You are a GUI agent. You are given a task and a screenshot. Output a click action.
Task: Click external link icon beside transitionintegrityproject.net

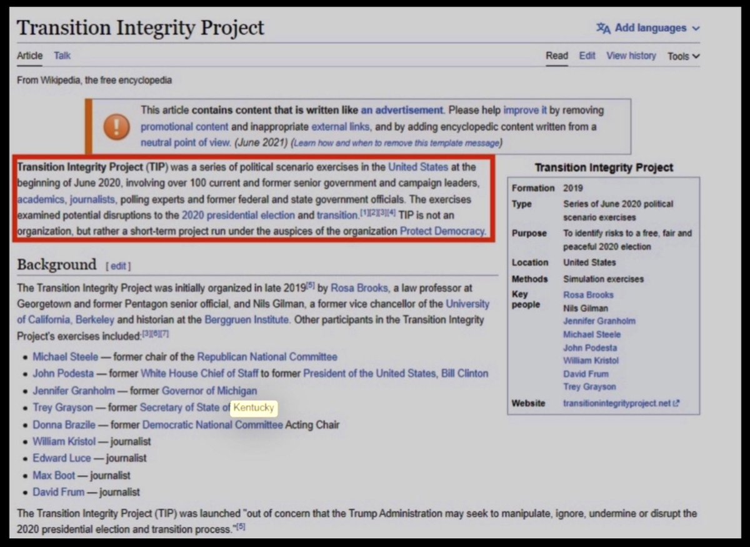676,403
